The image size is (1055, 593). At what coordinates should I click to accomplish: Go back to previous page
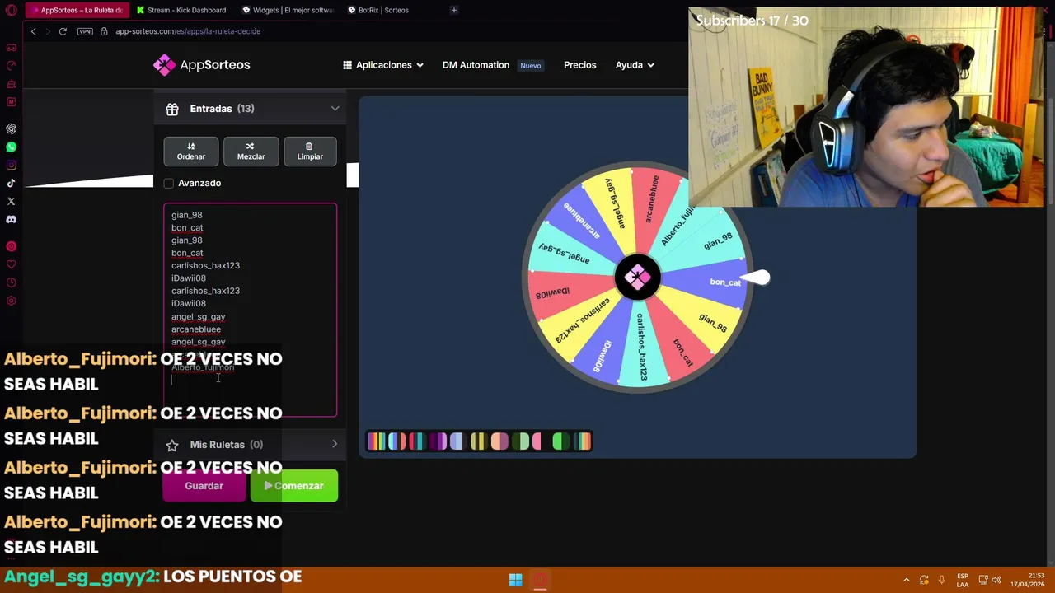(x=33, y=31)
